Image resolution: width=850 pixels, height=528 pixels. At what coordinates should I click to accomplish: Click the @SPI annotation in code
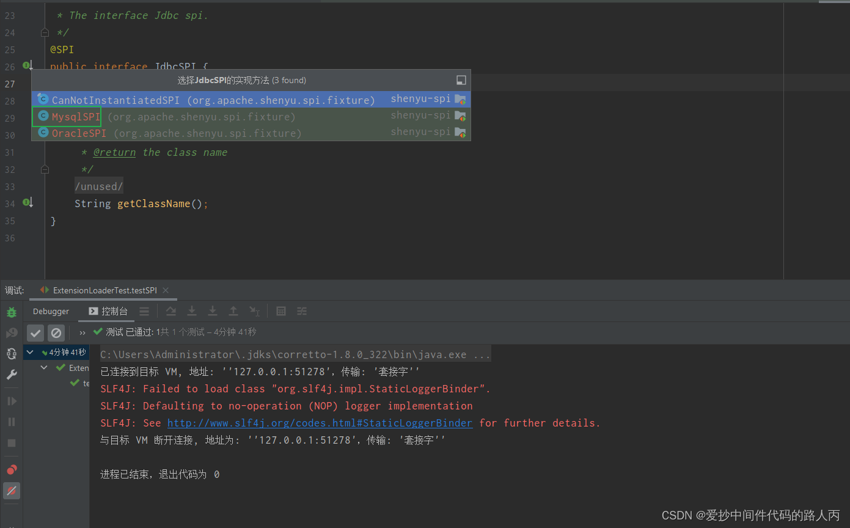coord(62,50)
